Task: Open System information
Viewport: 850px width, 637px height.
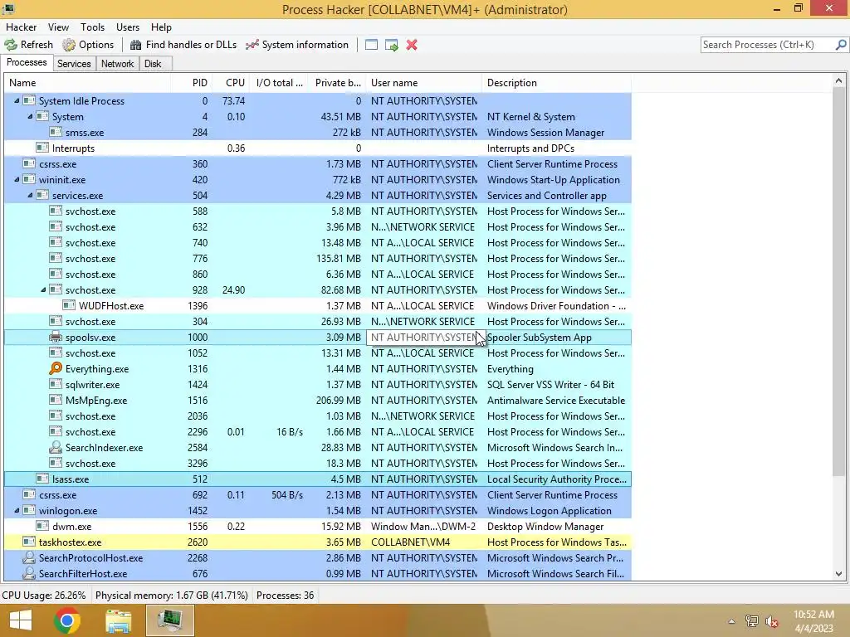Action: (x=297, y=45)
